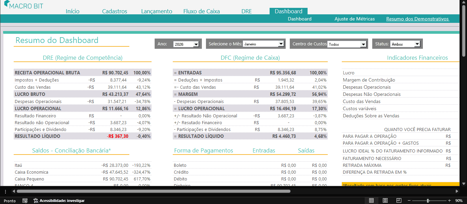Open the macro recording status bar icon
The height and width of the screenshot is (204, 467).
25,201
